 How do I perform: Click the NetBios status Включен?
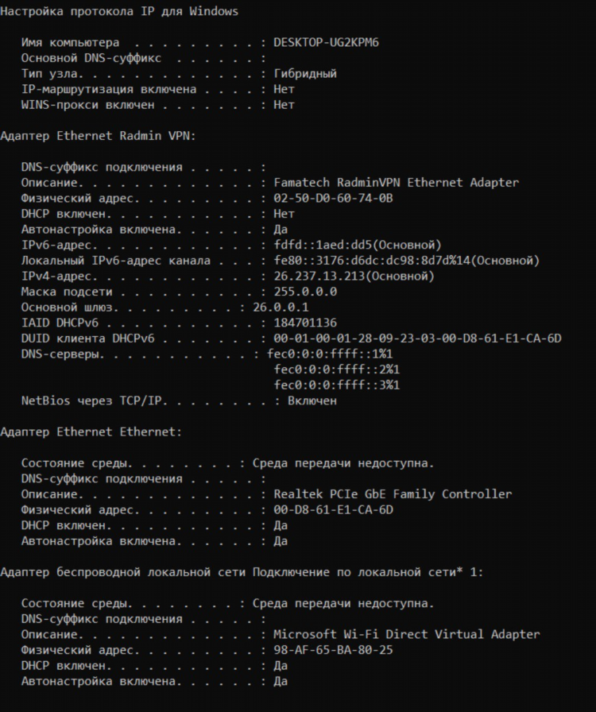pos(312,401)
